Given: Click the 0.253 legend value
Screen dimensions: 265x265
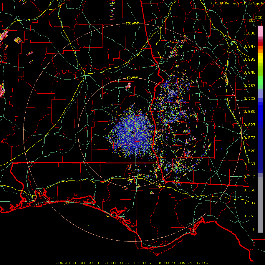Looking at the screenshot, I should 249,216.
